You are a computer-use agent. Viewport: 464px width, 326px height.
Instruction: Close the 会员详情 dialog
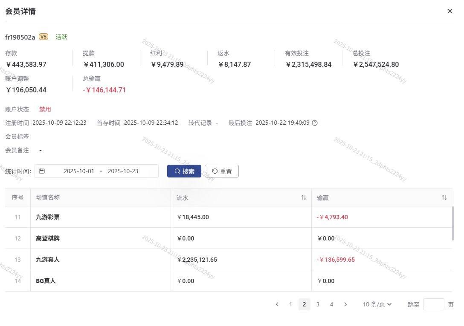(449, 11)
